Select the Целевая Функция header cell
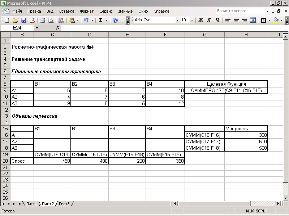Screen dimensions: 289x216 pos(226,84)
